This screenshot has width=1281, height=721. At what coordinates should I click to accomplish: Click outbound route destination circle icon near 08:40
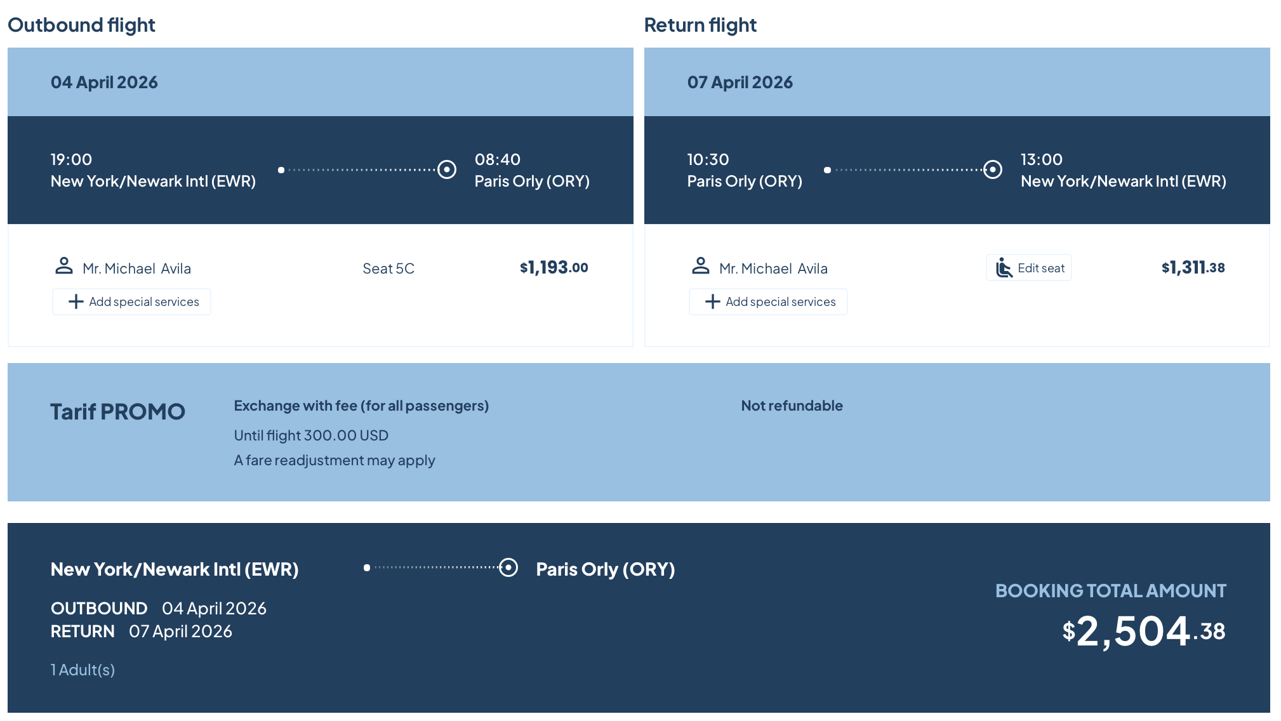tap(447, 169)
